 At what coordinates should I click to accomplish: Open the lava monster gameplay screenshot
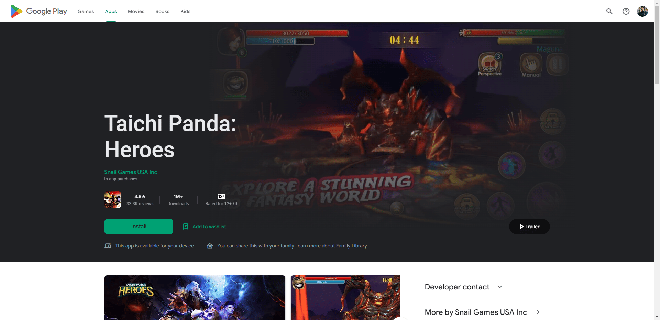[345, 297]
